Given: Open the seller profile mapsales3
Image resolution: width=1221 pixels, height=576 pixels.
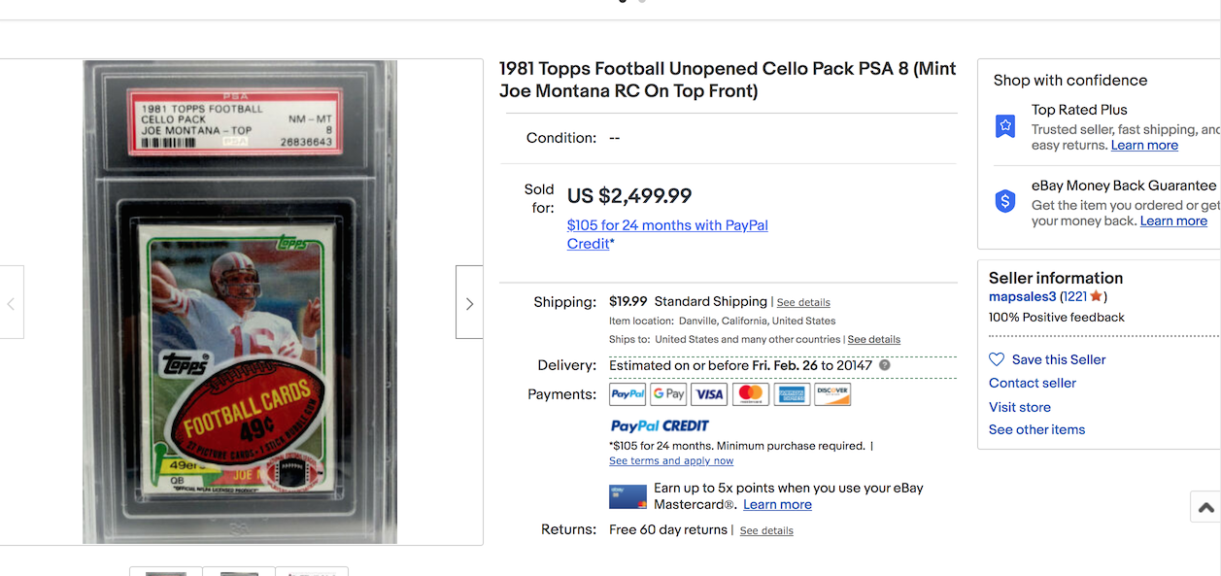Looking at the screenshot, I should pos(1022,296).
